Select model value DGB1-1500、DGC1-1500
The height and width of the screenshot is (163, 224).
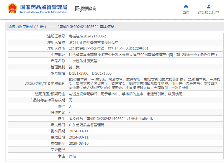click(90, 73)
